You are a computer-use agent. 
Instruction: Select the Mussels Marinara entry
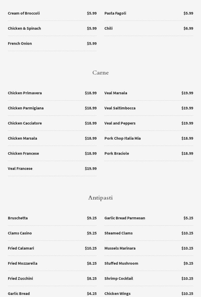pos(120,248)
